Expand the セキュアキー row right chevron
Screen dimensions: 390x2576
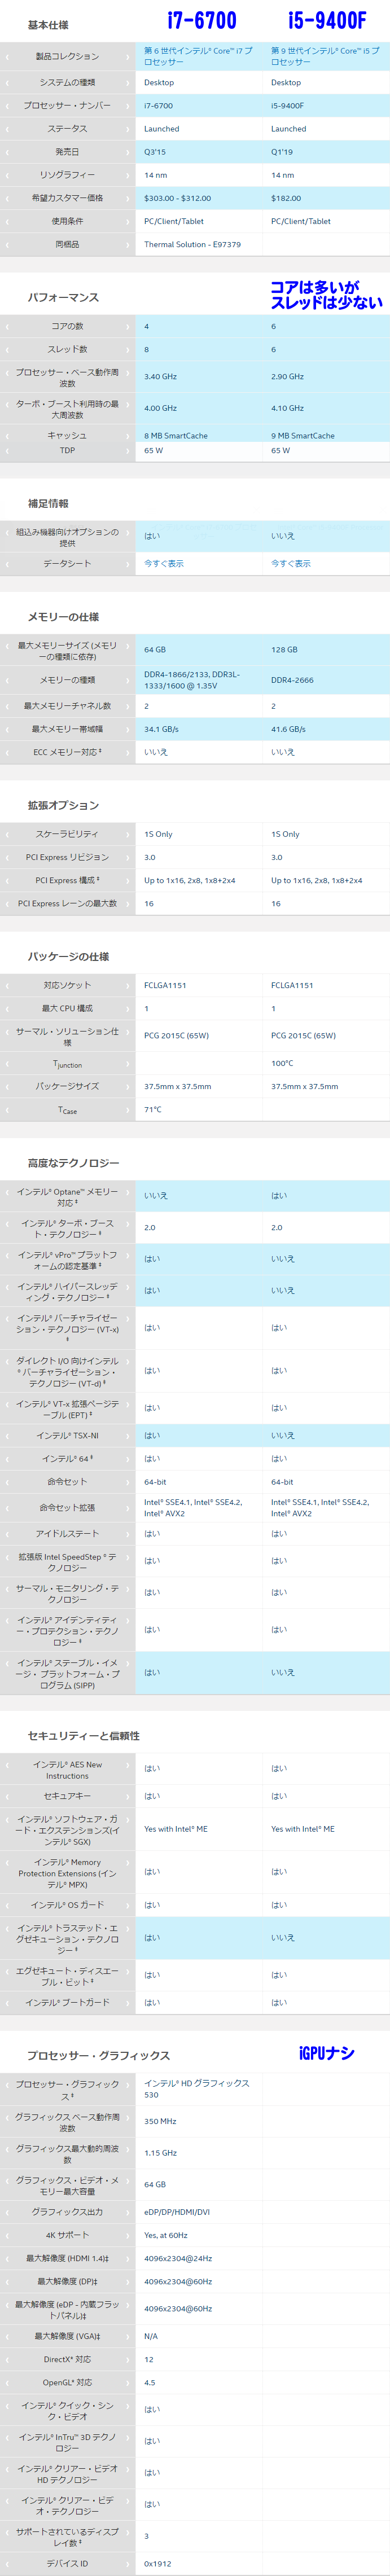127,1796
